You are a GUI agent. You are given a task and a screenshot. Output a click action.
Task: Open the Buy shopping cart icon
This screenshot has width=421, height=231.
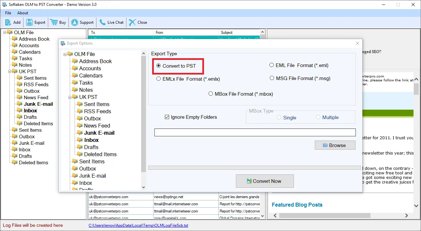[x=54, y=22]
